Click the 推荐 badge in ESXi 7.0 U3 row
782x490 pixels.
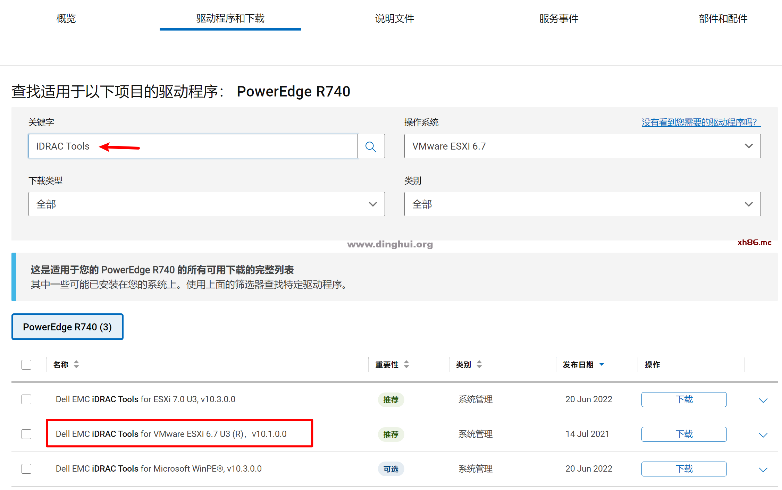(391, 400)
